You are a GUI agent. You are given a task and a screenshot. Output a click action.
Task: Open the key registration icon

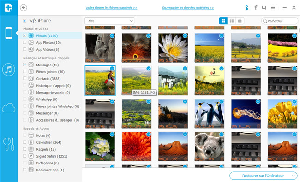[x=246, y=8]
